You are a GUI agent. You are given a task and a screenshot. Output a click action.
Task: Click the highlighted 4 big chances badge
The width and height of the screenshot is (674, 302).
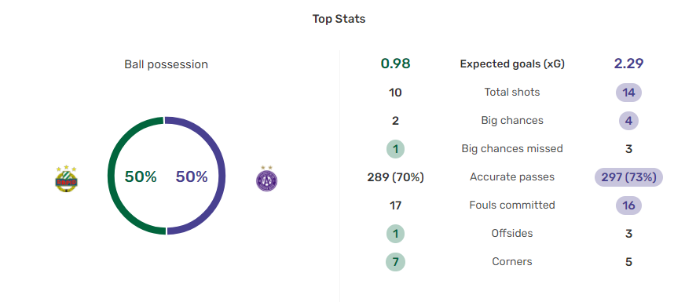(x=628, y=121)
